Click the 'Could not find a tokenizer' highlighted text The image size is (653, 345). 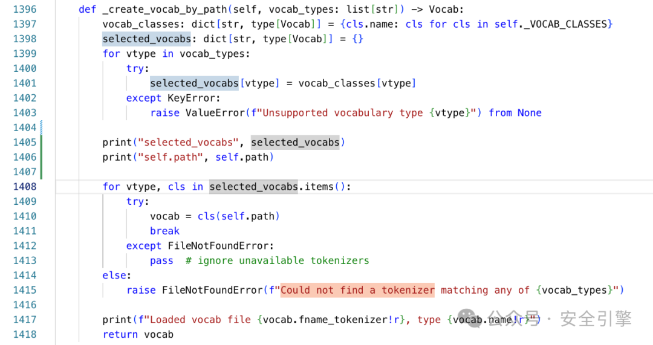coord(357,290)
